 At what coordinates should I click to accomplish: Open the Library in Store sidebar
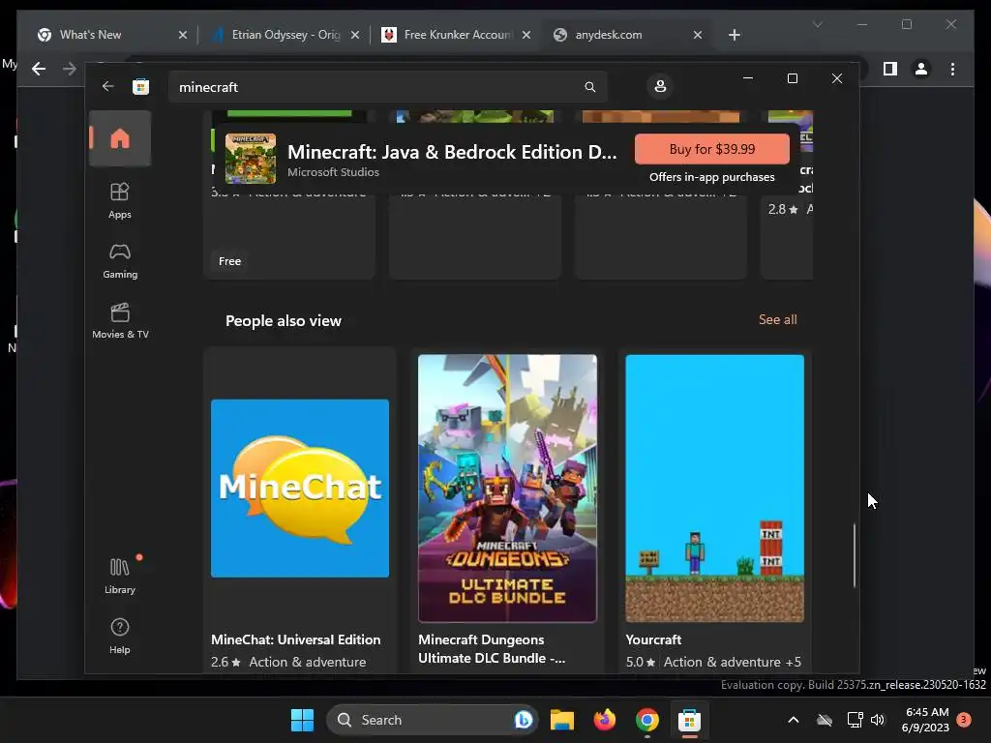click(119, 576)
